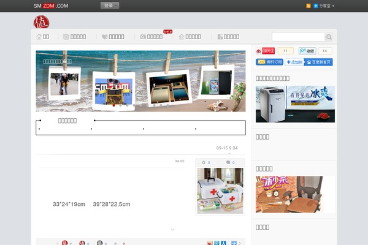
Task: Select the active red carousel dot
Action: click(114, 105)
